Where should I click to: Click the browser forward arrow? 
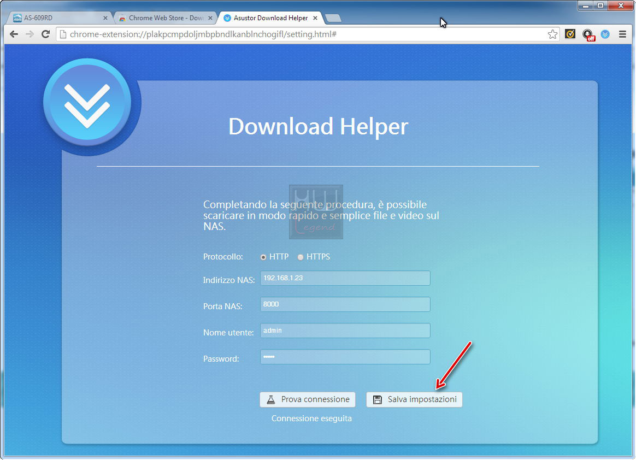[x=30, y=34]
